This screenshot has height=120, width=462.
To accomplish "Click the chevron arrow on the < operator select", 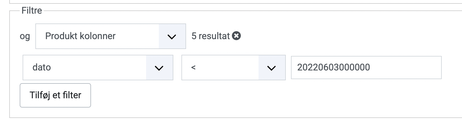I will pyautogui.click(x=271, y=68).
